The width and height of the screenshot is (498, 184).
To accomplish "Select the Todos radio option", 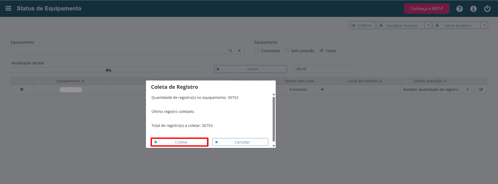I will 321,50.
